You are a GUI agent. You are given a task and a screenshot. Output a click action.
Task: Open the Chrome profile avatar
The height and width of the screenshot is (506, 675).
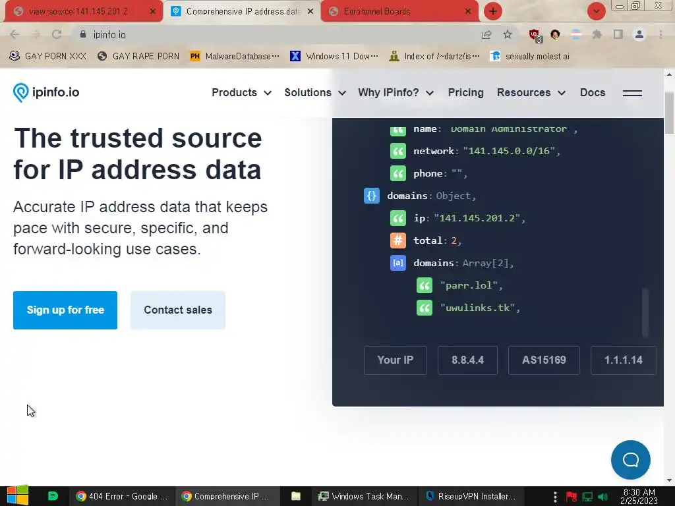639,34
